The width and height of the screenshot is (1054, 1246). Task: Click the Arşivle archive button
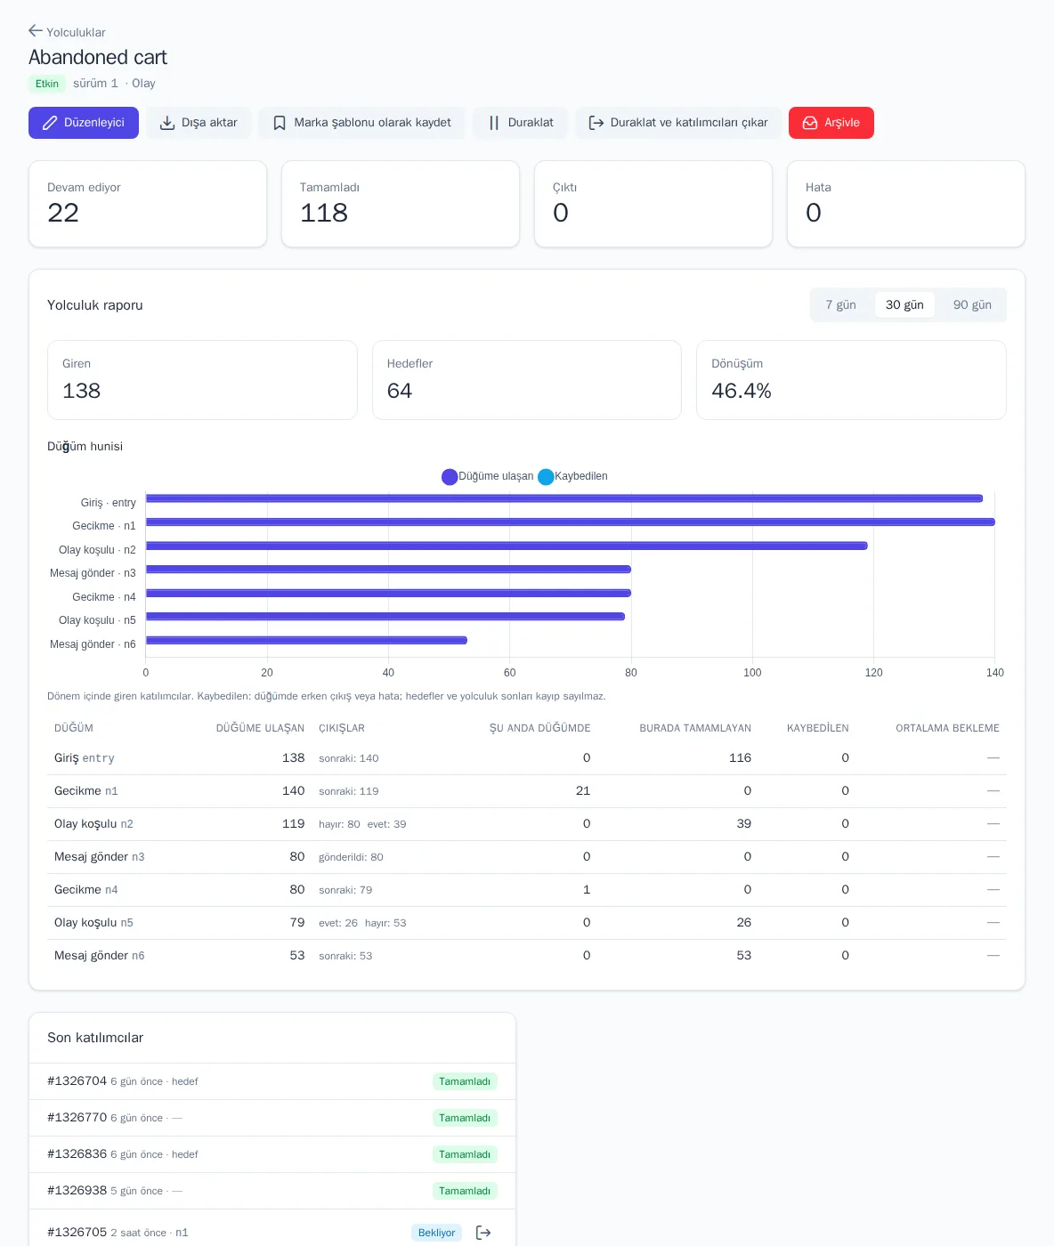pos(831,123)
